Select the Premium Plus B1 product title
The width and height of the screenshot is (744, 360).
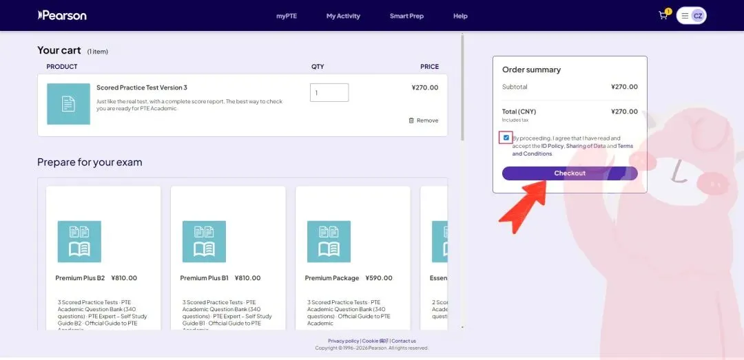pyautogui.click(x=205, y=278)
